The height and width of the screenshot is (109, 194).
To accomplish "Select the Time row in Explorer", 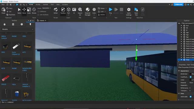I will [x=186, y=60].
